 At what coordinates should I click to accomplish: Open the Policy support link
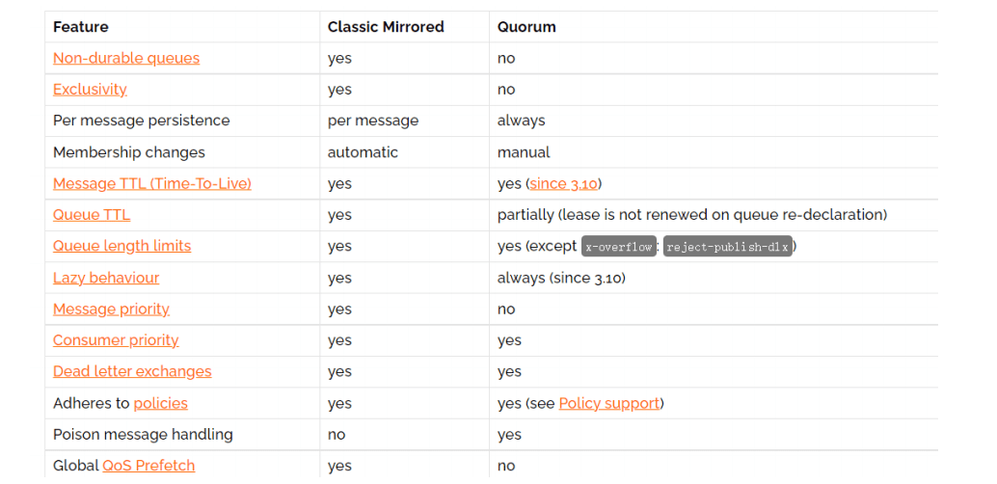coord(609,403)
